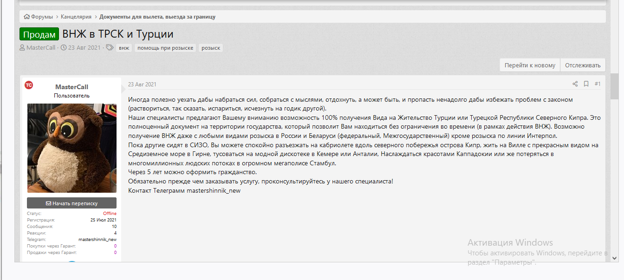Click the Пользователь user title text
The width and height of the screenshot is (624, 280).
72,96
